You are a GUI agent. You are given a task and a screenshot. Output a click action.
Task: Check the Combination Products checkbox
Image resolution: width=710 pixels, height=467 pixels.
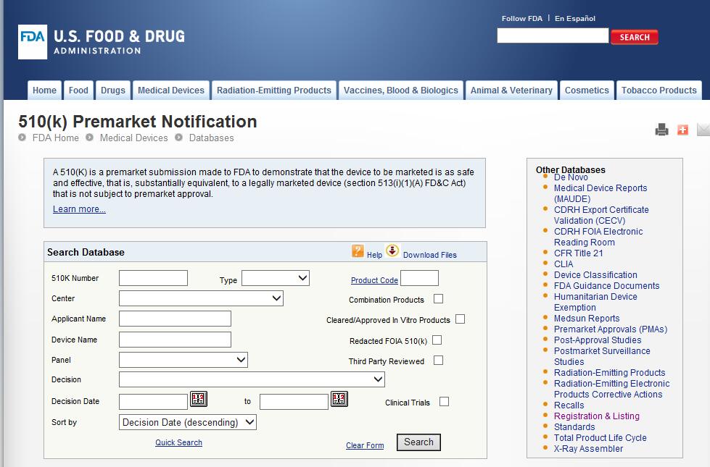438,299
